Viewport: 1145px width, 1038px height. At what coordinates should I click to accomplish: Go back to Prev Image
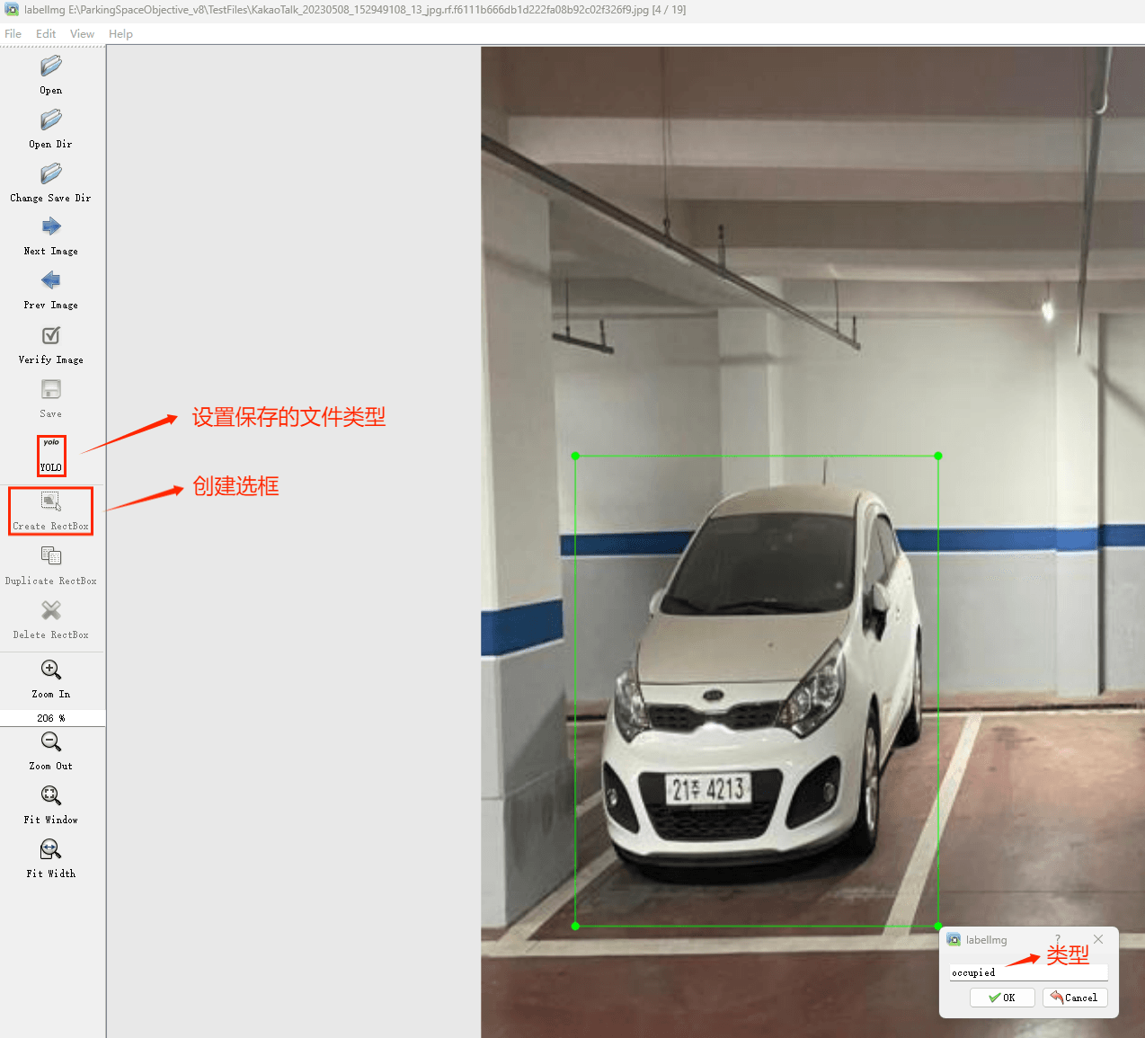(x=51, y=291)
